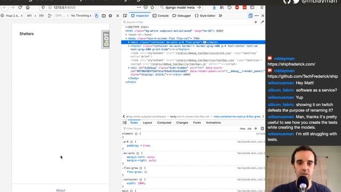Take screenshot of viewport camera icon
Screen dimensions: 341x192
coord(103,15)
